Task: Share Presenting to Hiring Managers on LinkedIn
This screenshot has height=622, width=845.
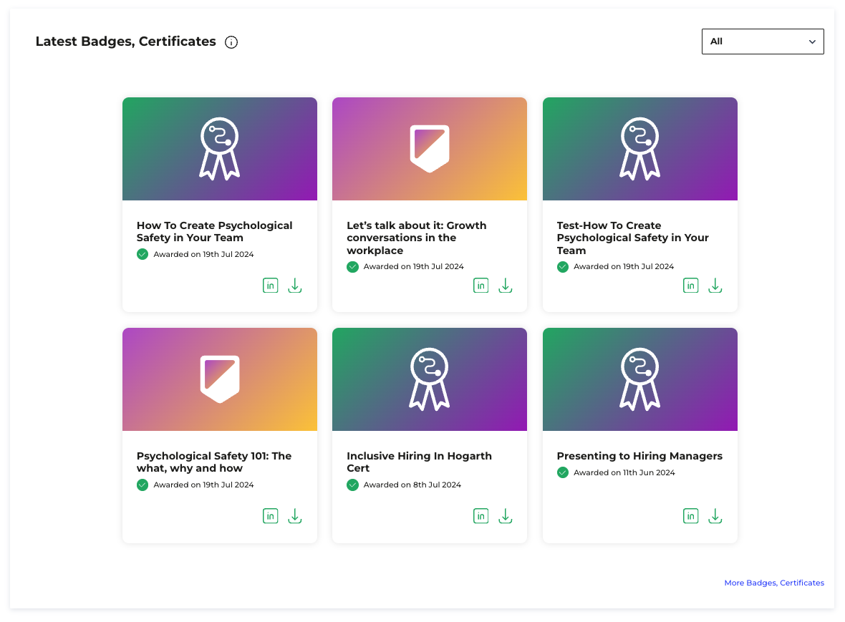Action: pos(691,517)
